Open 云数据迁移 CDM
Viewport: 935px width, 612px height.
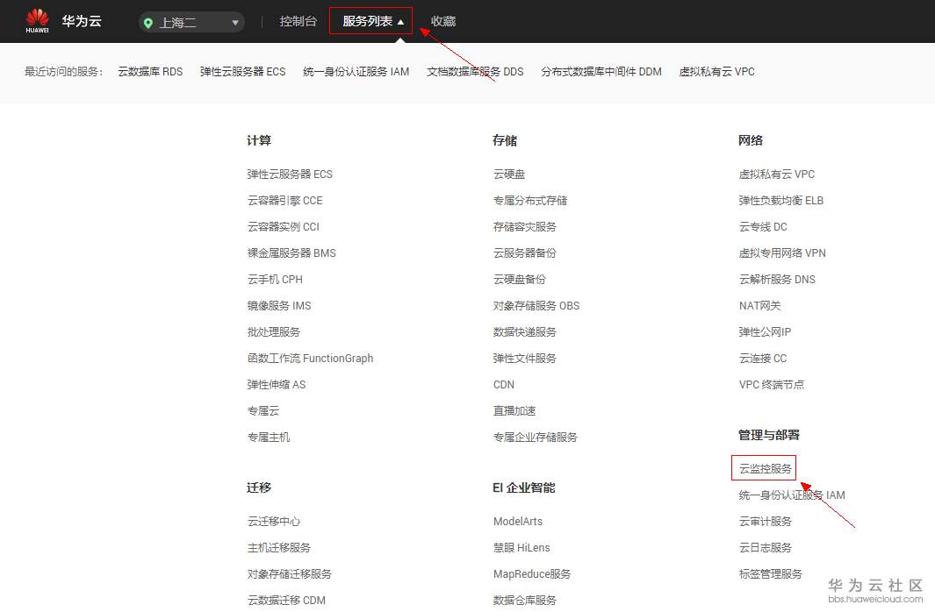tap(286, 600)
